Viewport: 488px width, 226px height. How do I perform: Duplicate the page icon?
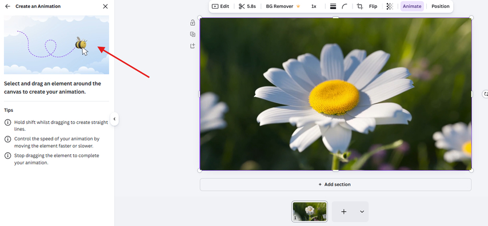tap(193, 34)
